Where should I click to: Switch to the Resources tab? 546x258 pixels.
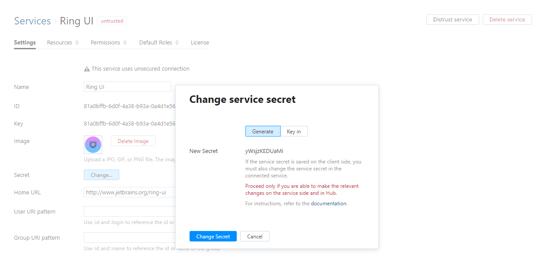point(60,42)
